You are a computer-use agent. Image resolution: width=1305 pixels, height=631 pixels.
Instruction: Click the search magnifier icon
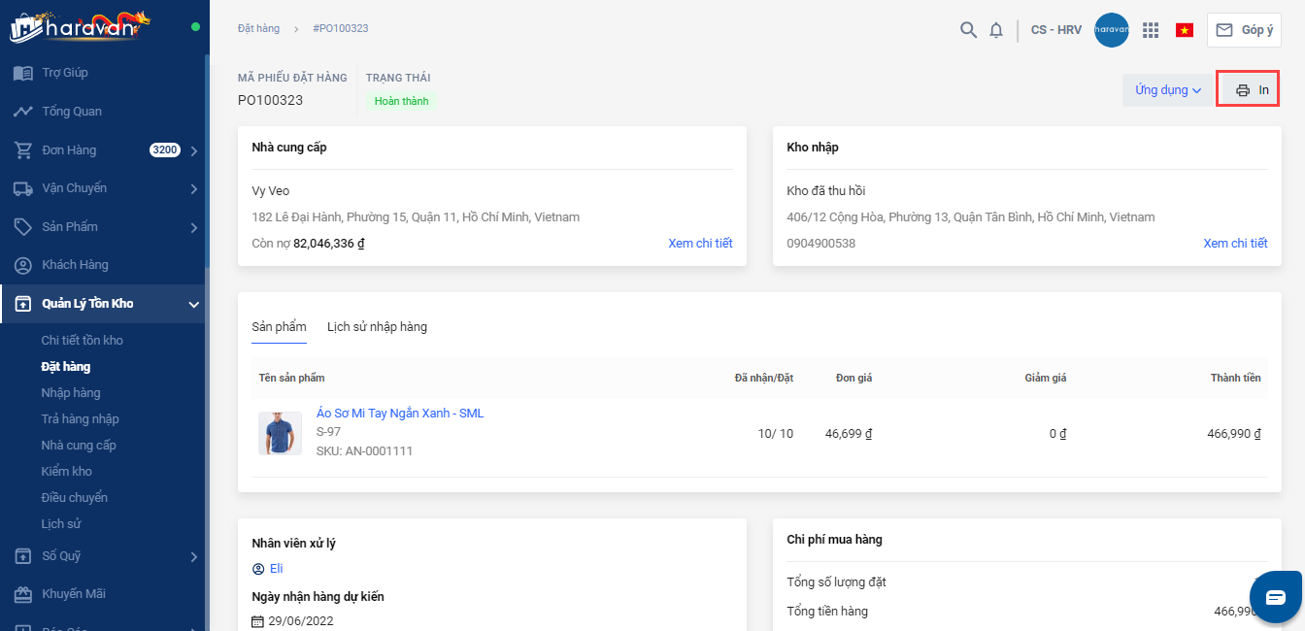(968, 30)
